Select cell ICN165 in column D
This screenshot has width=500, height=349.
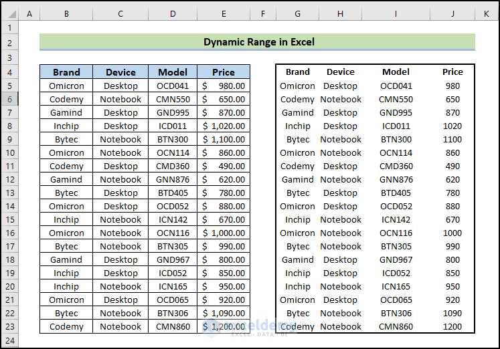[173, 286]
